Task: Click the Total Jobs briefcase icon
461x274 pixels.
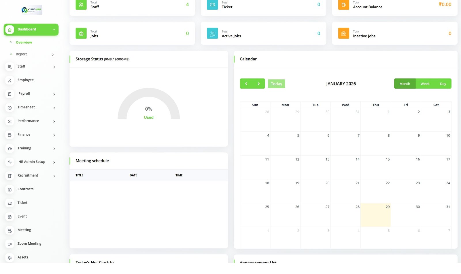Action: (x=81, y=33)
